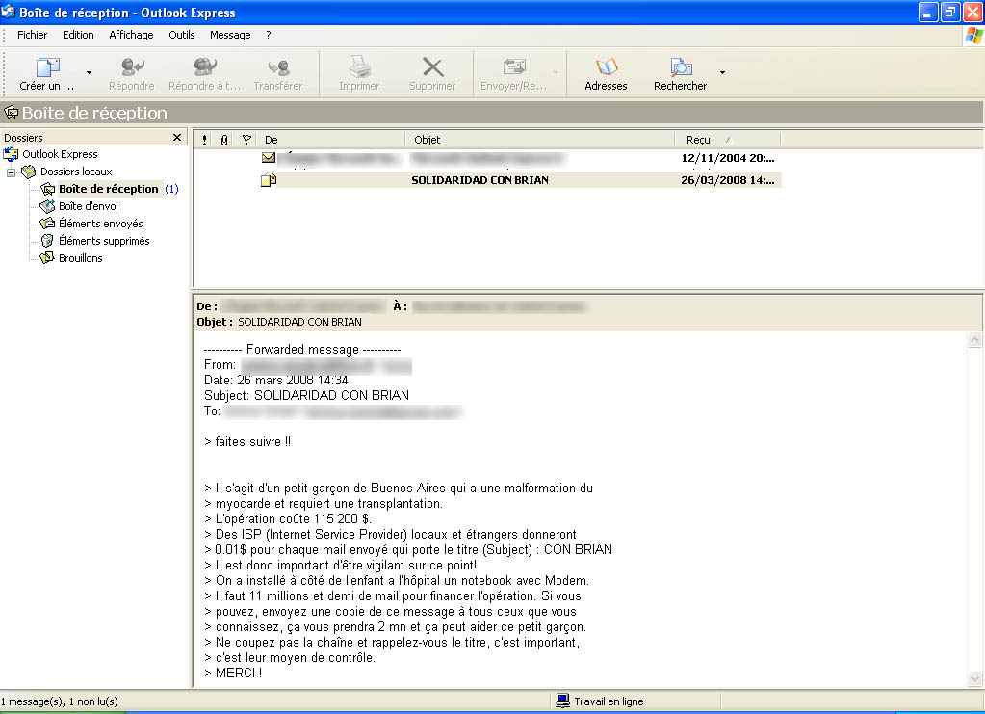Click the scroll down arrow in preview pane
Image resolution: width=985 pixels, height=714 pixels.
(x=974, y=678)
